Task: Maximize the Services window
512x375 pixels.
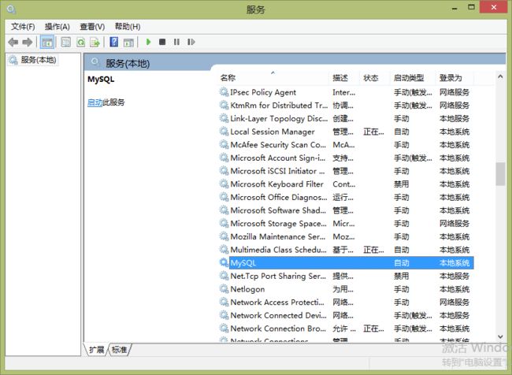Action: pos(471,7)
